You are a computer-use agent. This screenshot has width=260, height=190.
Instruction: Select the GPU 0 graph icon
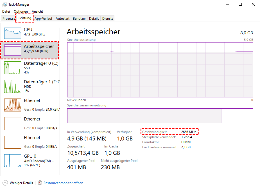[x=13, y=161]
